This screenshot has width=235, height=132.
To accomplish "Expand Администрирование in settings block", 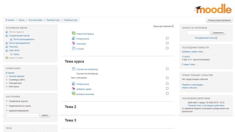I will point(7,110).
